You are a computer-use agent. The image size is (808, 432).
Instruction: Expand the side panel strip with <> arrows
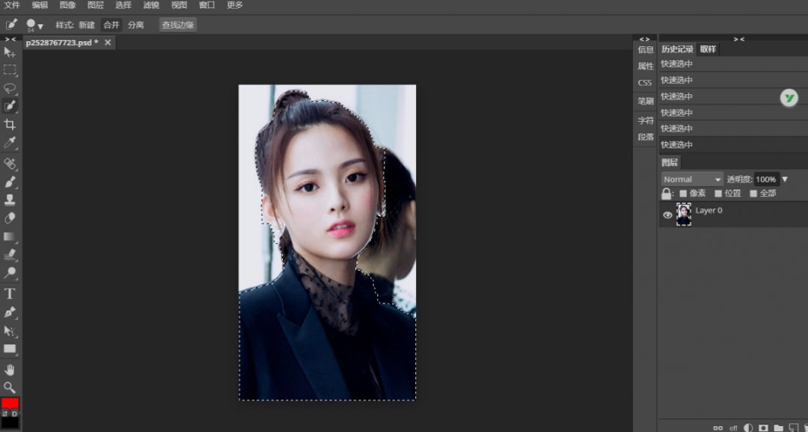pyautogui.click(x=645, y=39)
